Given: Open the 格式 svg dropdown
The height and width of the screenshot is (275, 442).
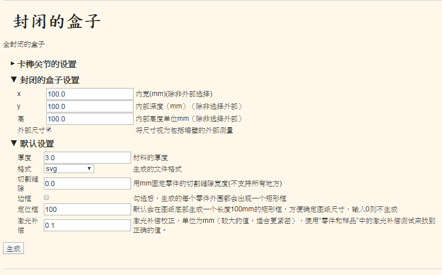Looking at the screenshot, I should [x=69, y=169].
